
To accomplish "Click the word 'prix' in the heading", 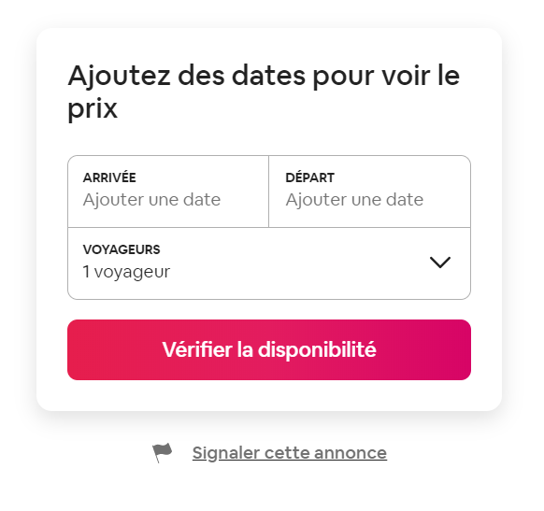I will tap(93, 109).
